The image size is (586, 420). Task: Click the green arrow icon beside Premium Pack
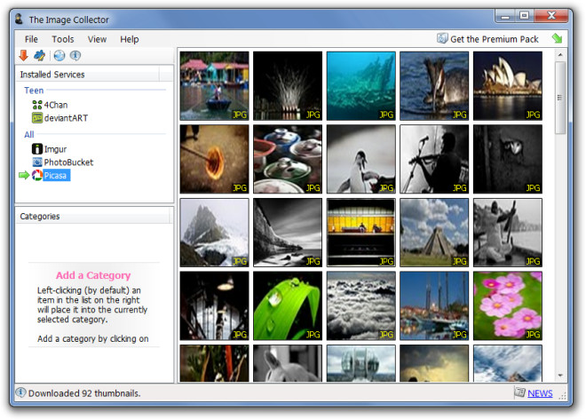(557, 38)
